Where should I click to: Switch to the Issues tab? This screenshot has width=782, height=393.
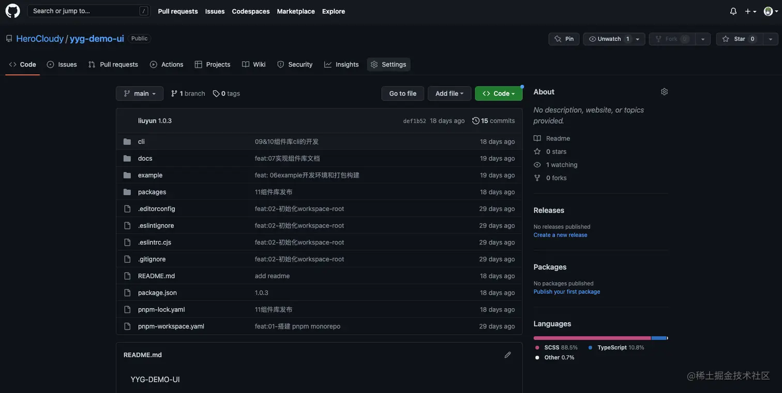[62, 65]
